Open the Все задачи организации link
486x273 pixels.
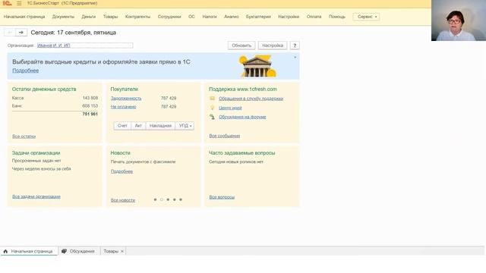[36, 196]
